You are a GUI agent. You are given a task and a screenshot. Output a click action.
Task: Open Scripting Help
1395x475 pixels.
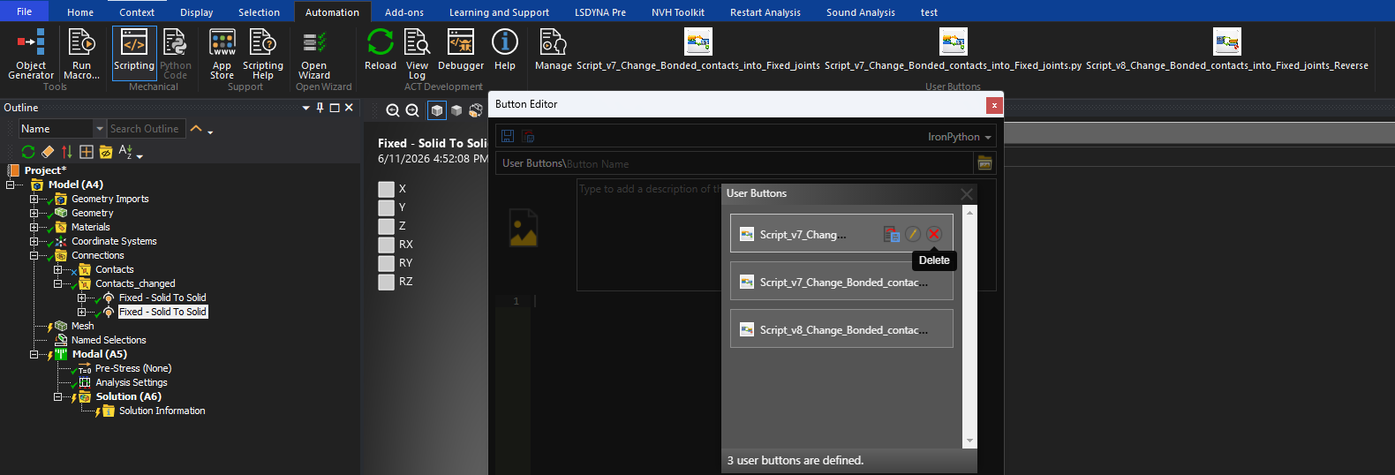click(x=263, y=54)
